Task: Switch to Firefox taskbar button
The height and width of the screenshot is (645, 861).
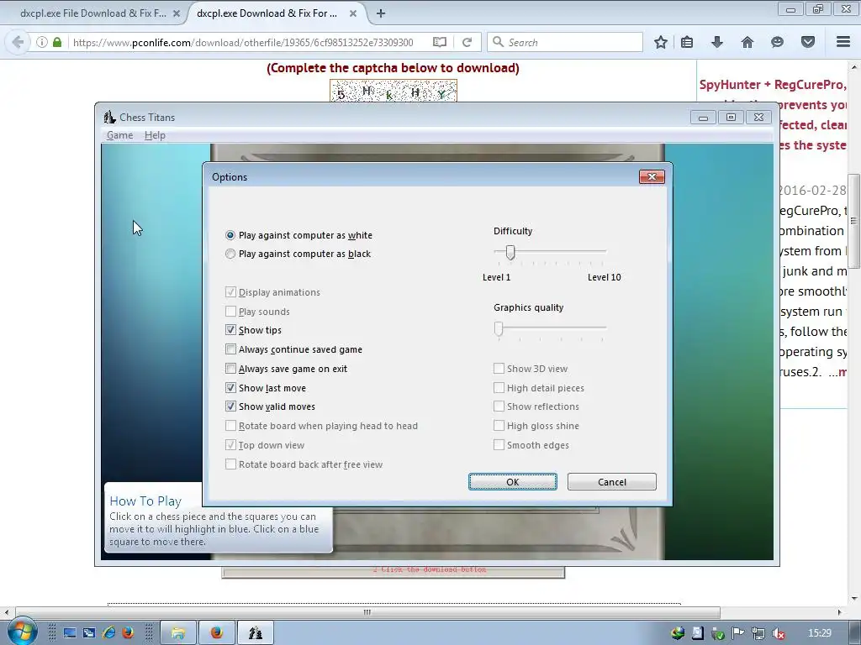Action: point(217,633)
